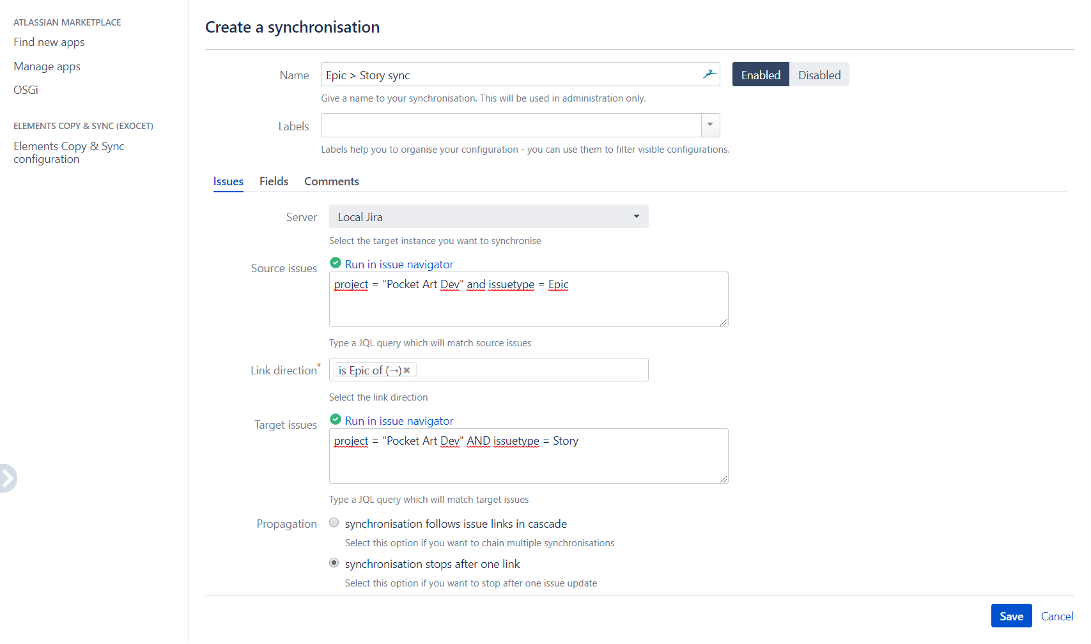This screenshot has width=1091, height=644.
Task: Click green checkmark above Target issues query
Action: tap(335, 420)
